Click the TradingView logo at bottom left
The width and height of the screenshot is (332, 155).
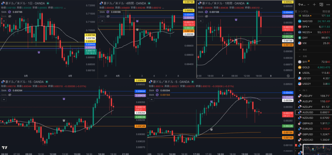(4, 147)
